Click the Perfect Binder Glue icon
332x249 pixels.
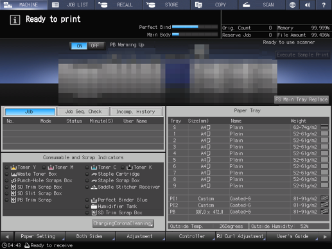tap(94, 200)
